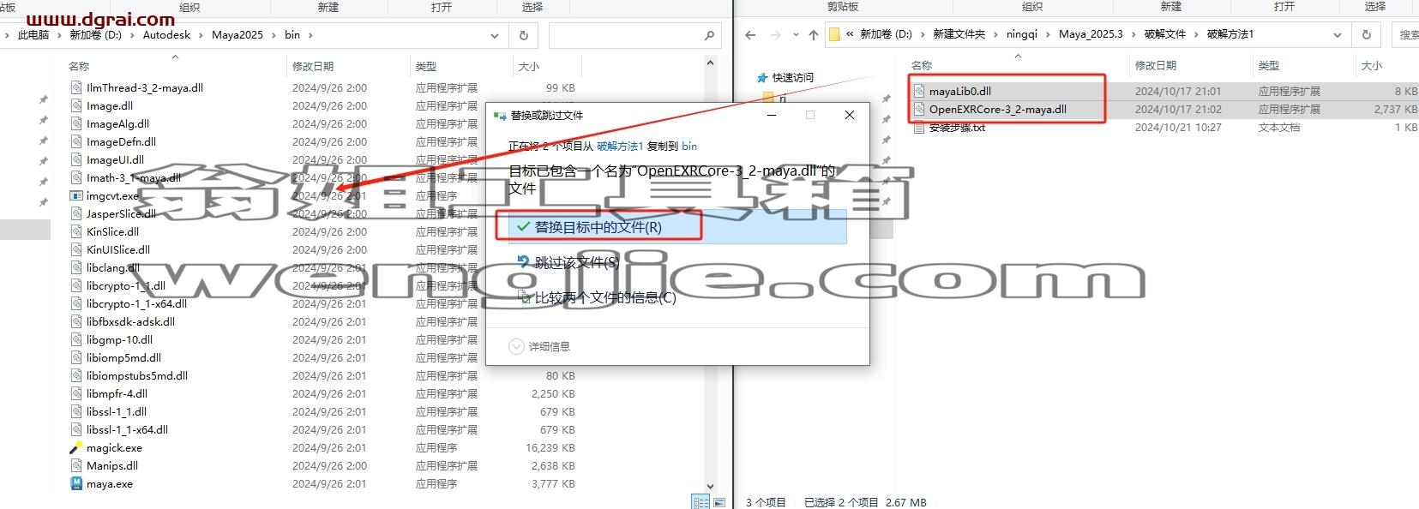
Task: Click the mayaLib0.dll file icon
Action: pyautogui.click(x=919, y=91)
